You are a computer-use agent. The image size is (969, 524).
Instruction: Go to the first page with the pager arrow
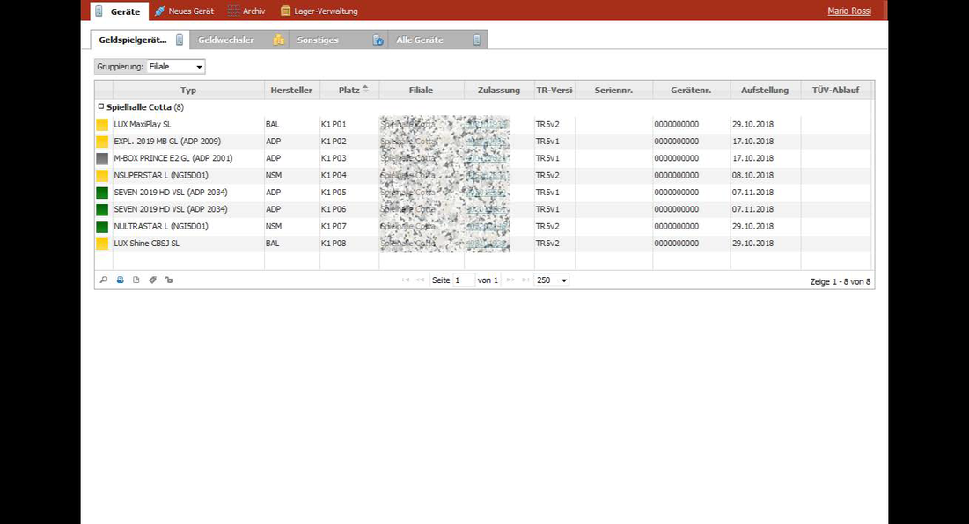click(406, 280)
